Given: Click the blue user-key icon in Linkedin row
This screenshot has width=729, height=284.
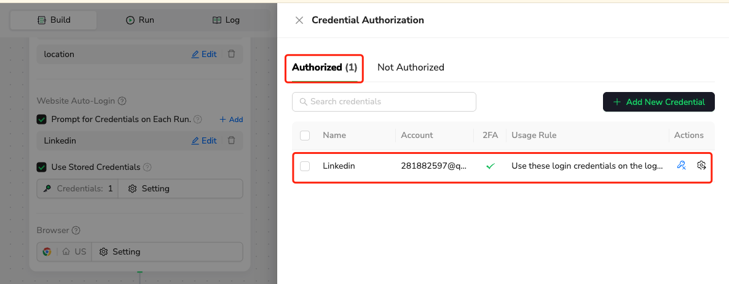Looking at the screenshot, I should (681, 166).
